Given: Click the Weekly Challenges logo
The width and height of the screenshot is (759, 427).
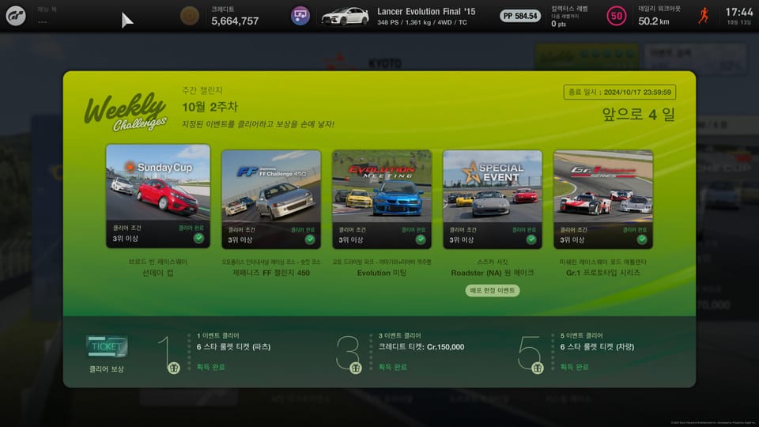Looking at the screenshot, I should coord(126,111).
